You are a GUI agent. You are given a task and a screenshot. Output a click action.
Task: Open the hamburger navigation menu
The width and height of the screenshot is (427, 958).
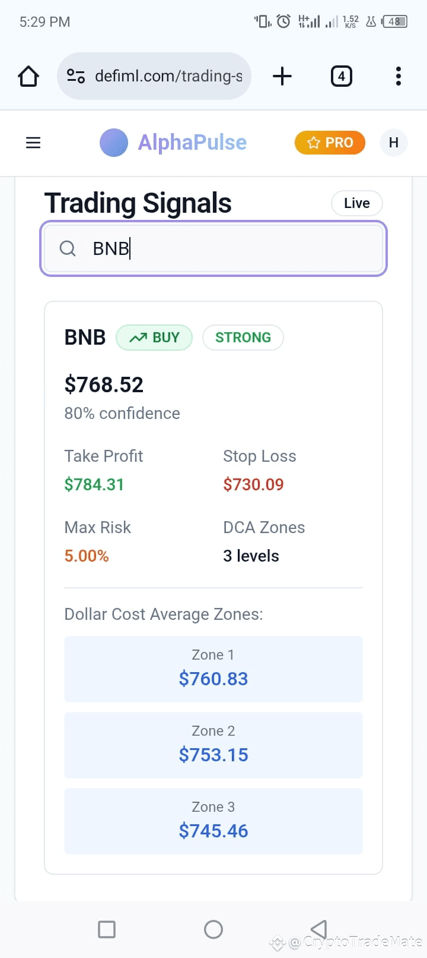click(x=33, y=143)
